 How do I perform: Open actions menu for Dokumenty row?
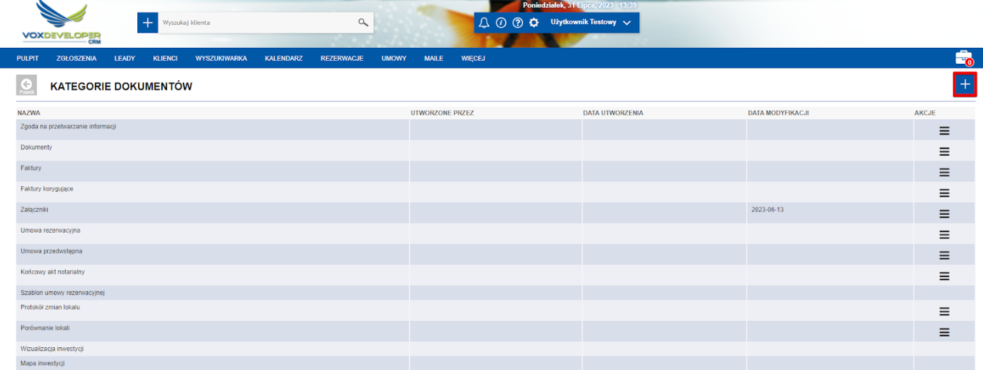point(944,151)
